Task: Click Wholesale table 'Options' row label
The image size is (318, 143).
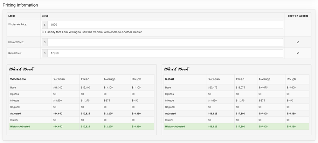Action: click(x=14, y=94)
